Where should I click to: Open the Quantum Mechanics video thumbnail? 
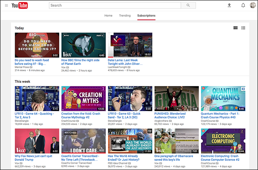(223, 98)
